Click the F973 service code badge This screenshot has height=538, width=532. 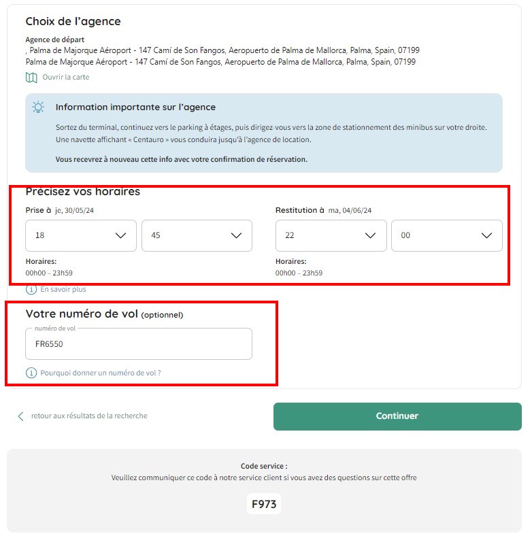[264, 504]
